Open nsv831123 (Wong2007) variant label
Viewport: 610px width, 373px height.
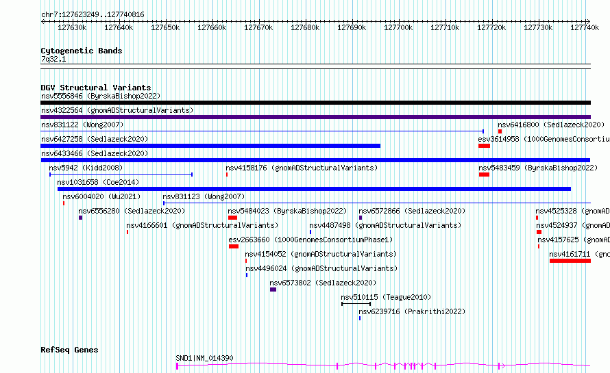204,196
